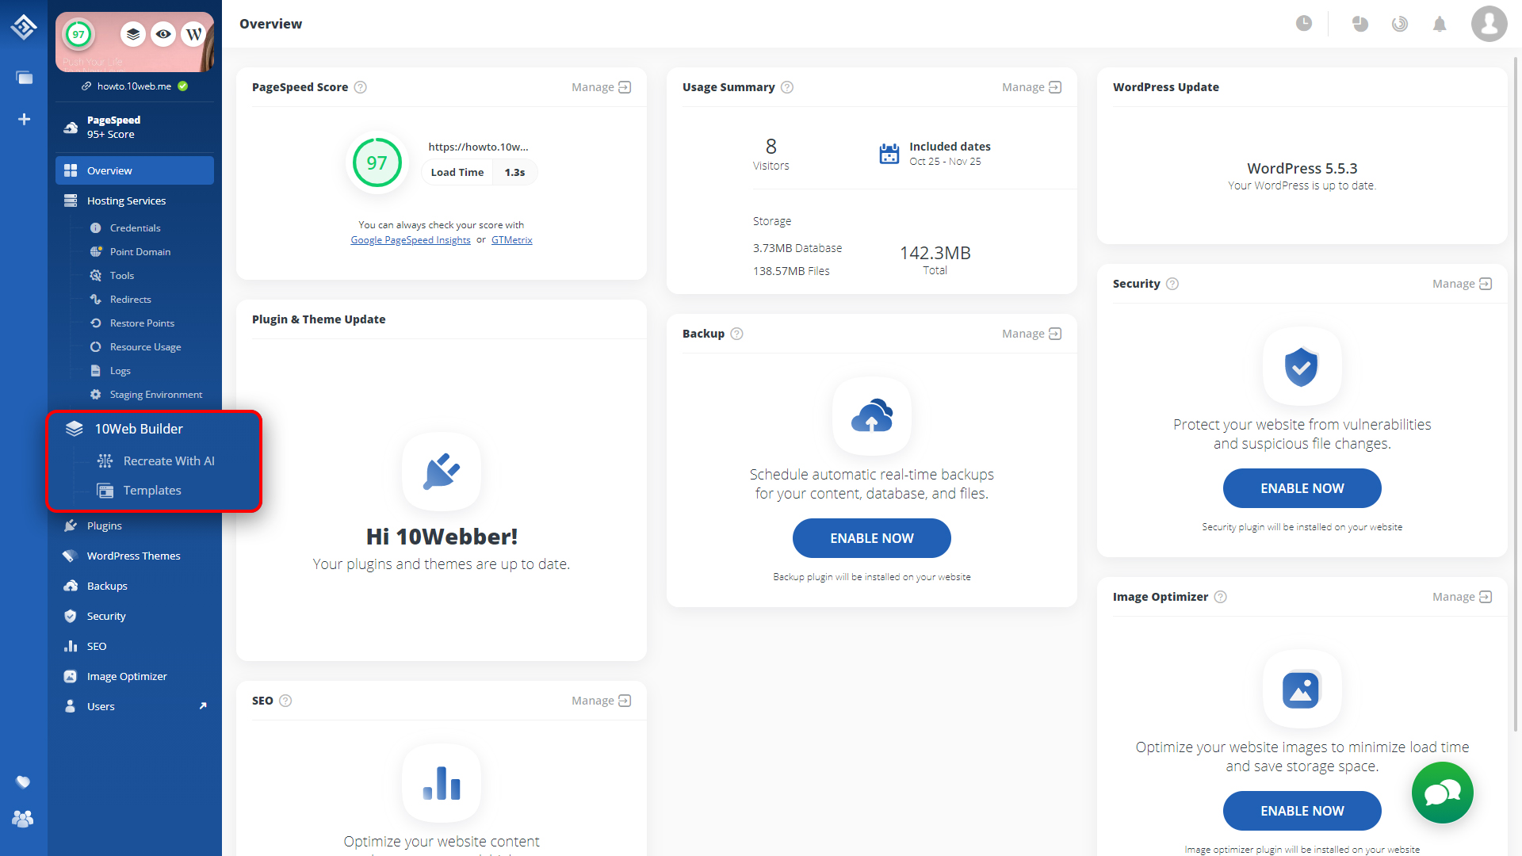The width and height of the screenshot is (1522, 856).
Task: Click SEO card help question icon
Action: [285, 701]
